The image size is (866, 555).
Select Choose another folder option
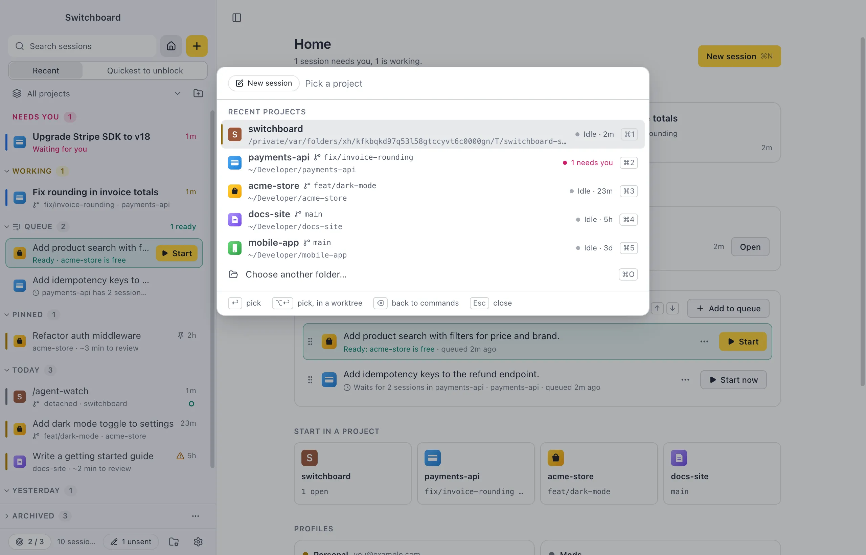(x=433, y=274)
